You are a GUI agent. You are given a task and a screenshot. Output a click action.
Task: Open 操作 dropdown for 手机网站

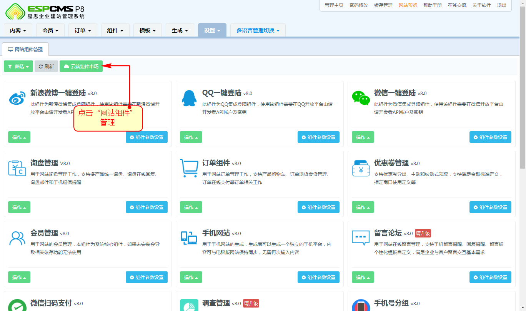pos(191,277)
